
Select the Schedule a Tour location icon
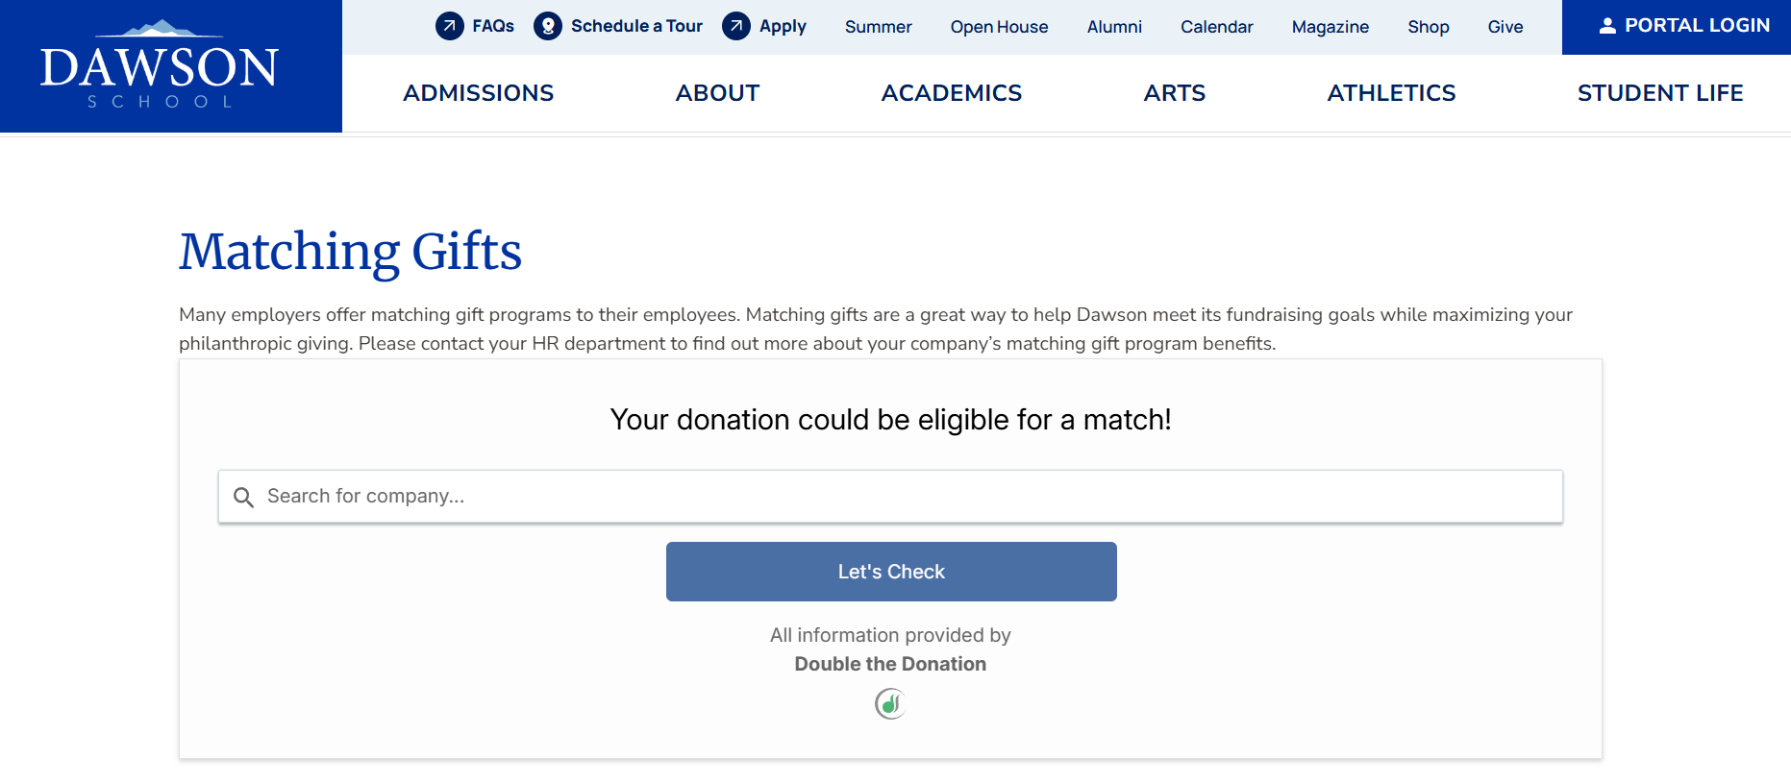[x=546, y=26]
